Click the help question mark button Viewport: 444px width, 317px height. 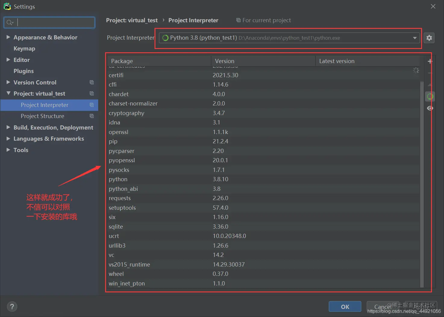pyautogui.click(x=12, y=306)
